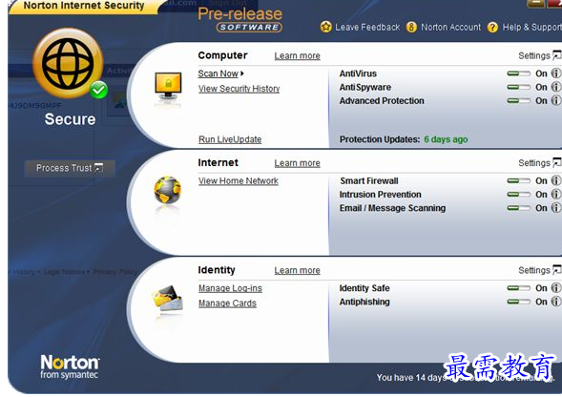The width and height of the screenshot is (562, 397).
Task: Toggle Intrusion Prevention switch
Action: pos(519,195)
